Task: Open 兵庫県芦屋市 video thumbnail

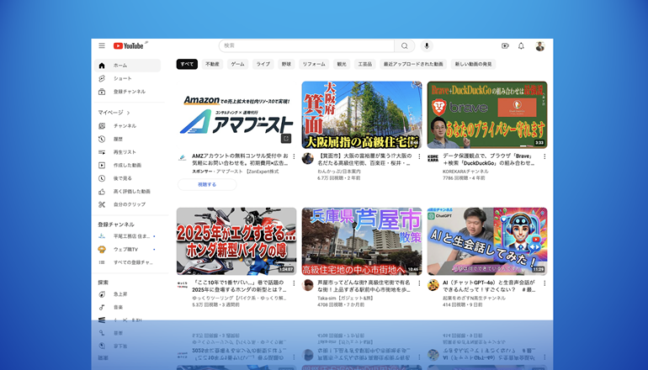Action: click(362, 241)
